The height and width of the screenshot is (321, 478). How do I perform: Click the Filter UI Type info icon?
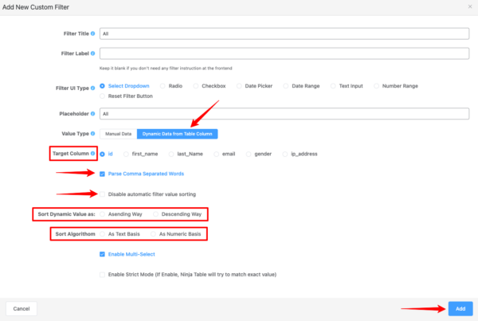pyautogui.click(x=92, y=88)
